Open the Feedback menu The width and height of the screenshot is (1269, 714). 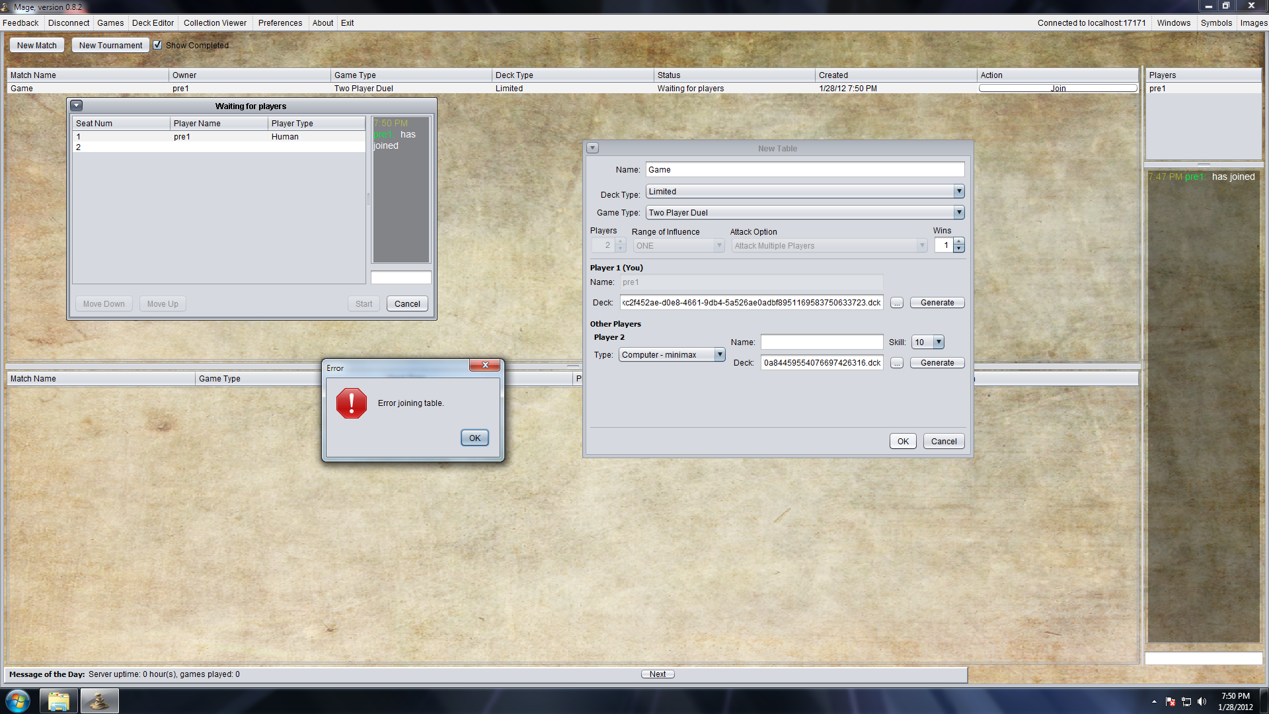click(20, 22)
